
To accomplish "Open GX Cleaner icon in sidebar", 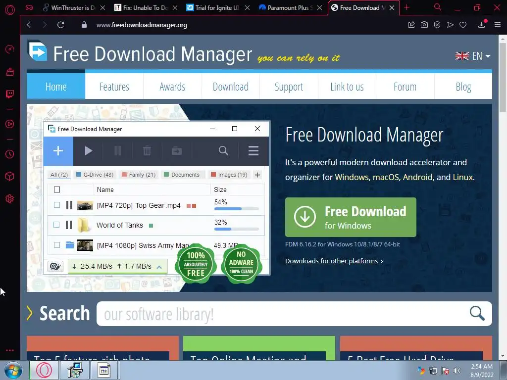I will point(10,72).
